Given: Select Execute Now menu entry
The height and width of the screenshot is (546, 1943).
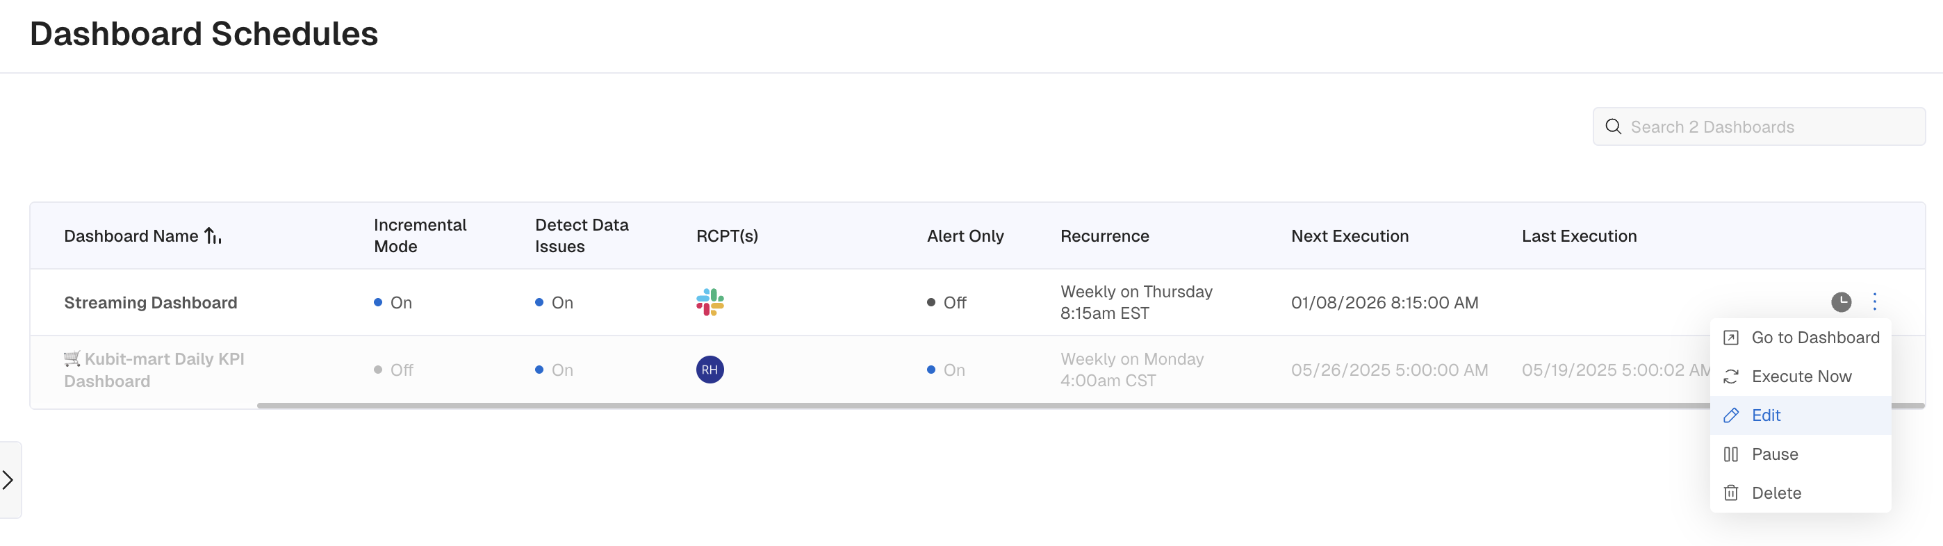Looking at the screenshot, I should [x=1801, y=377].
